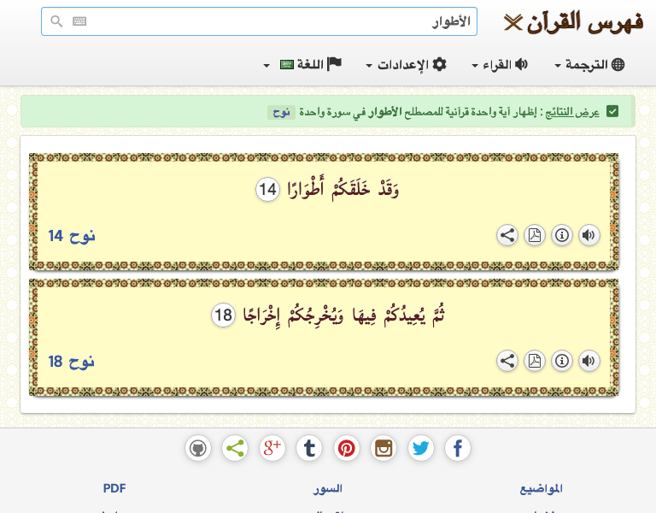Click the verse number 18 badge
Screen dimensions: 656x513
tap(224, 315)
